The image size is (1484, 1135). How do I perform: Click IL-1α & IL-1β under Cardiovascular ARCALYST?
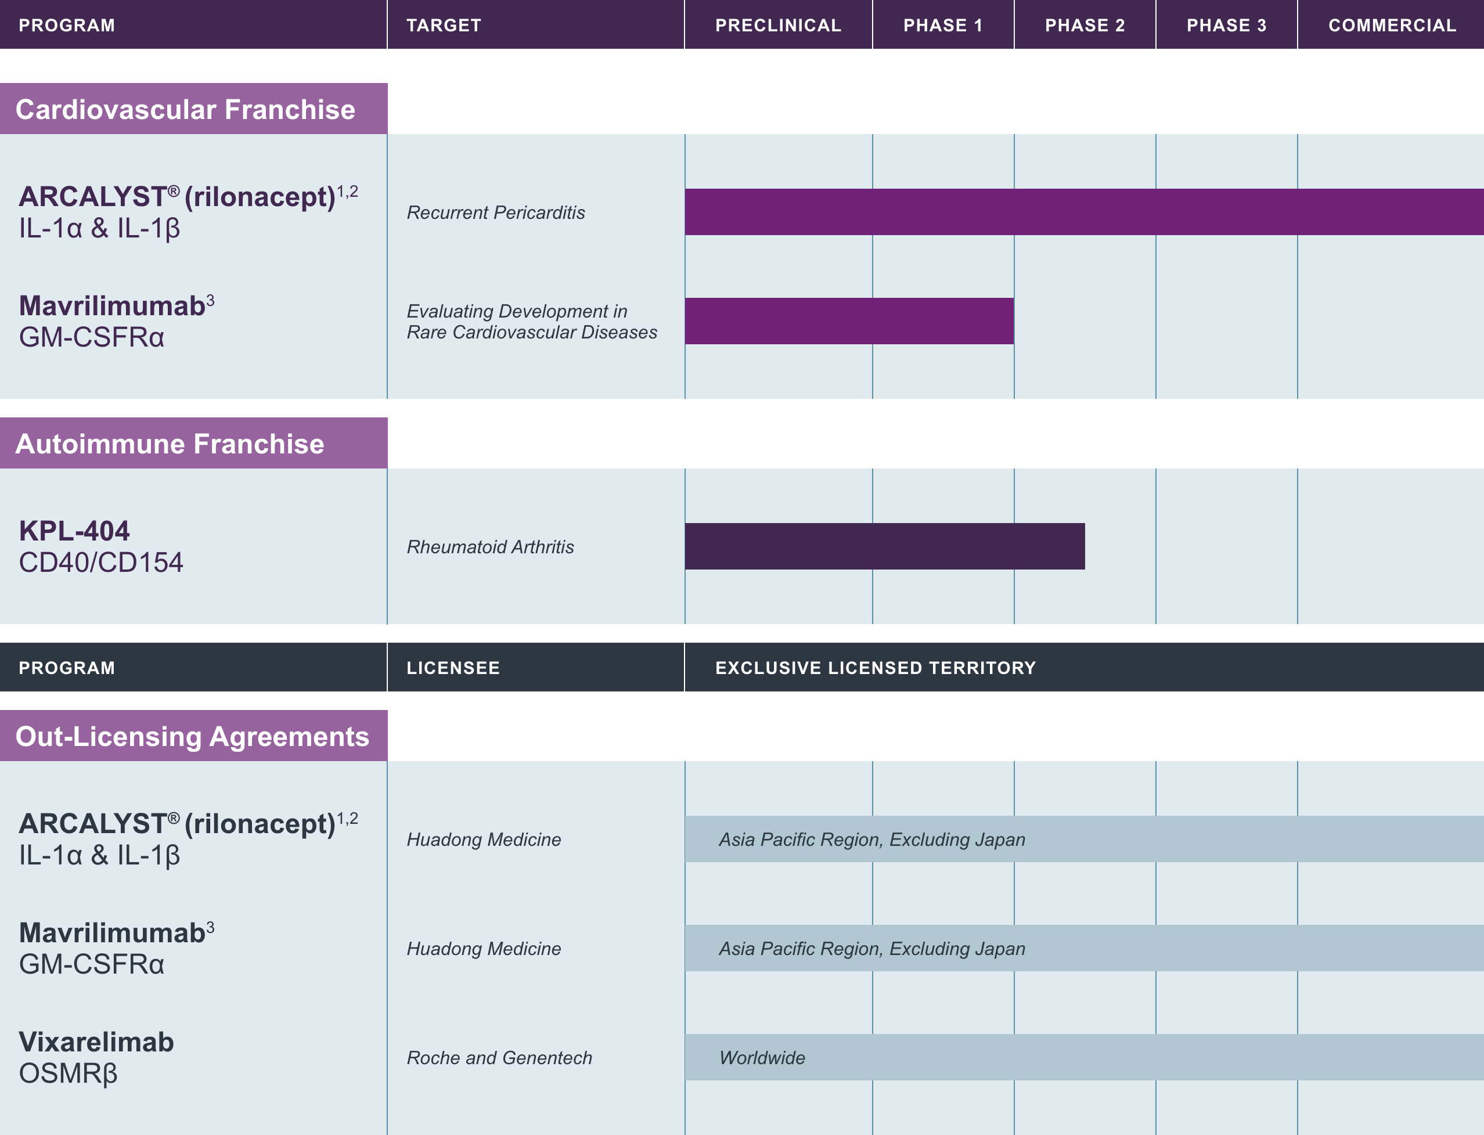pyautogui.click(x=99, y=228)
